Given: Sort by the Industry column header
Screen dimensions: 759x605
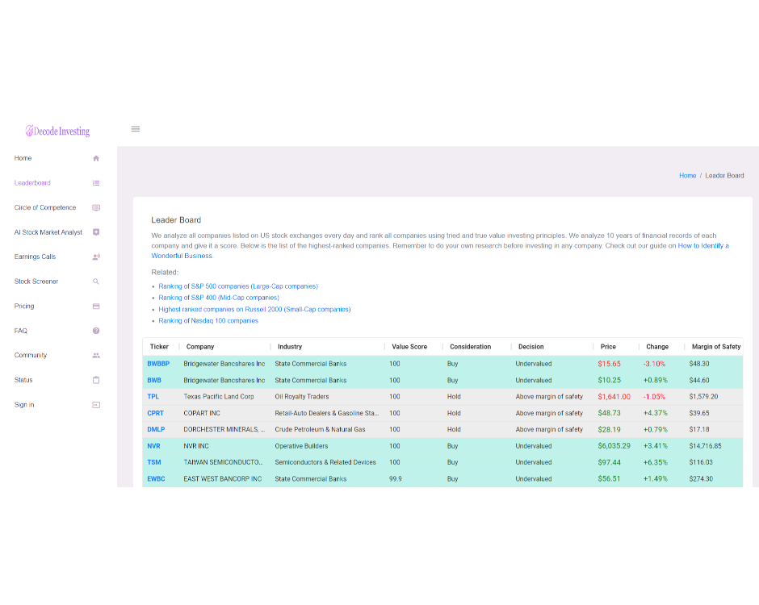Looking at the screenshot, I should click(x=289, y=347).
